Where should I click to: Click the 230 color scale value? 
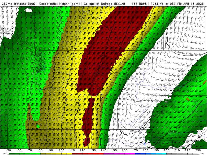[x=198, y=150]
